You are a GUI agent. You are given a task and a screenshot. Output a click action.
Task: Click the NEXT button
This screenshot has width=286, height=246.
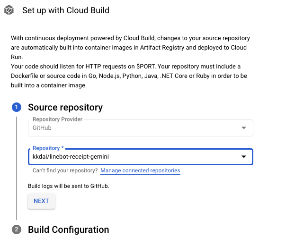(41, 201)
